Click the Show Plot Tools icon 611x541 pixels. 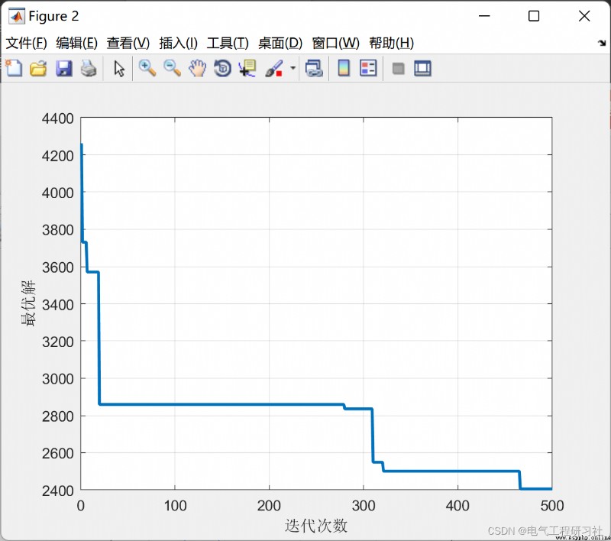[423, 68]
